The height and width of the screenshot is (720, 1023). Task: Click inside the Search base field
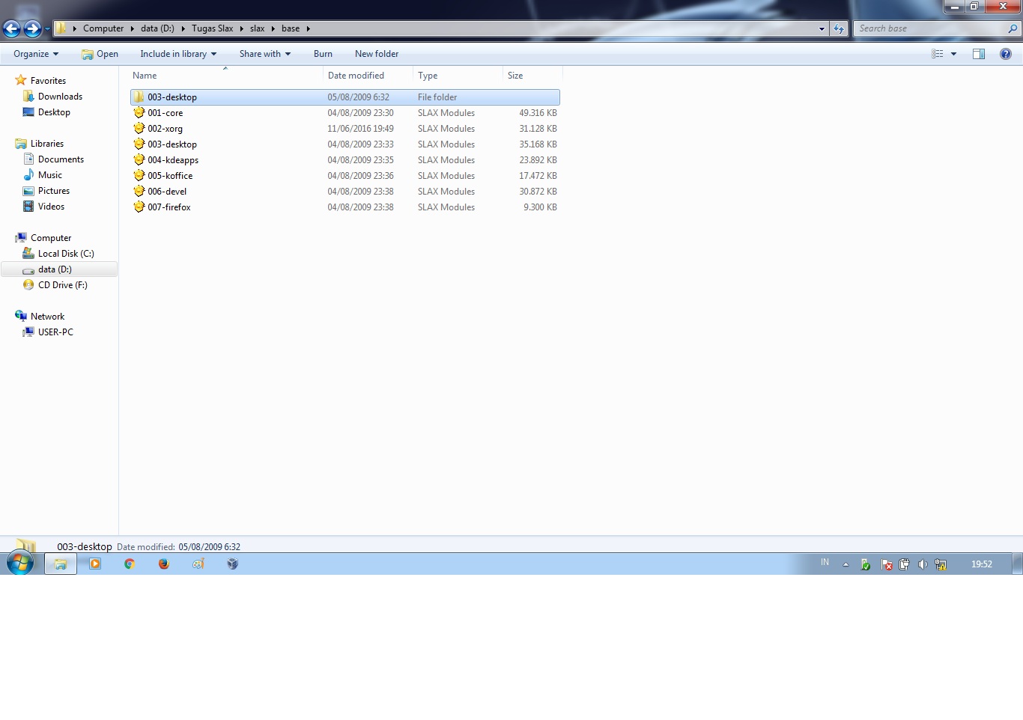[929, 28]
